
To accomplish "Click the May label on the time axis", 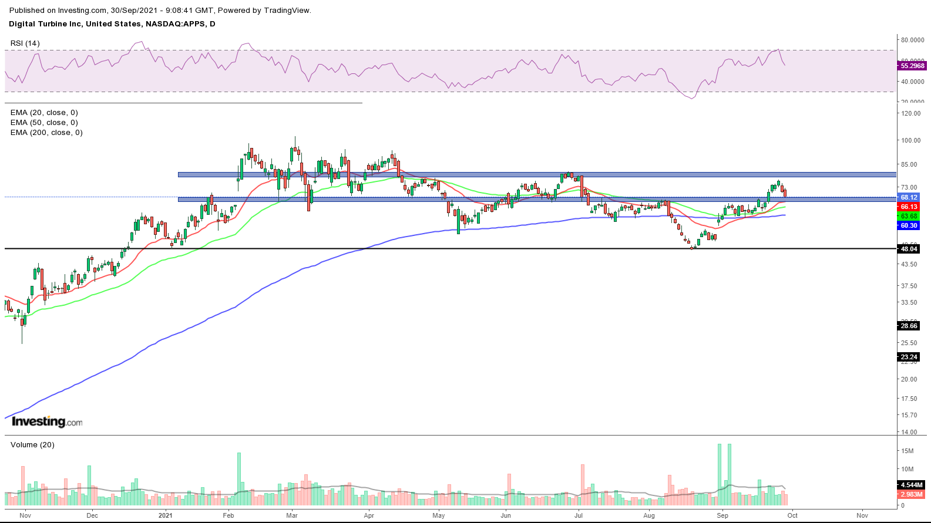I will 439,515.
